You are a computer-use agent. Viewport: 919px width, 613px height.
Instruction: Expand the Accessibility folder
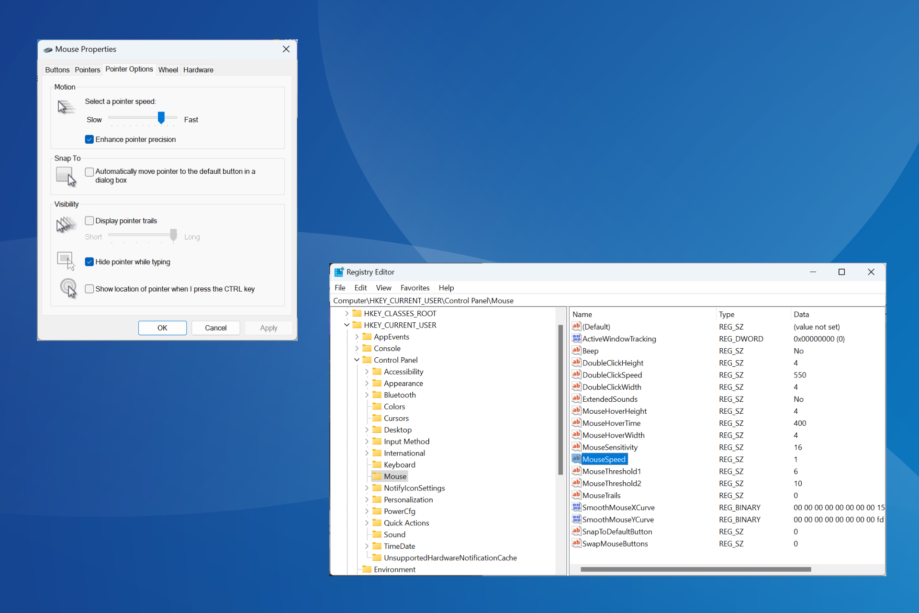point(367,371)
